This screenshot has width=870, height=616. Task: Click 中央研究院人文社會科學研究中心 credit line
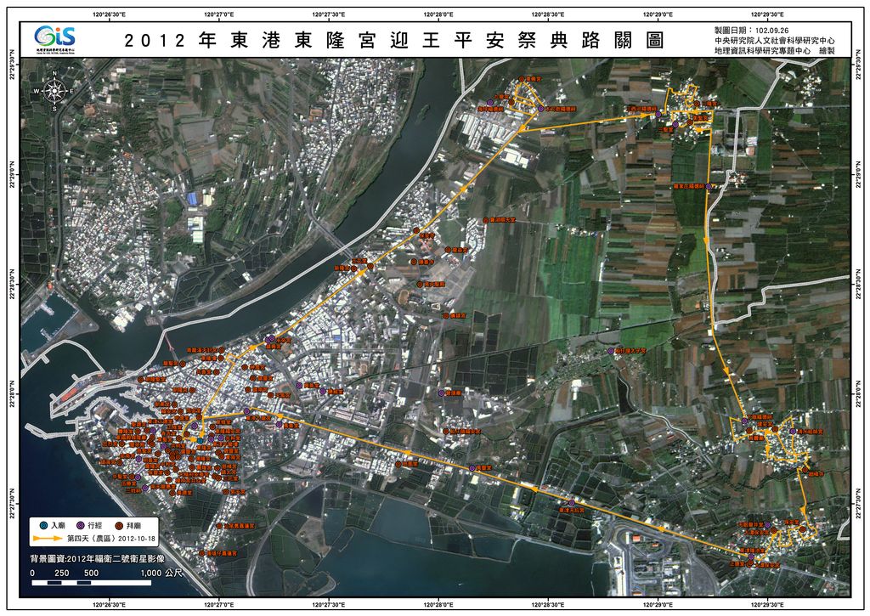click(775, 40)
